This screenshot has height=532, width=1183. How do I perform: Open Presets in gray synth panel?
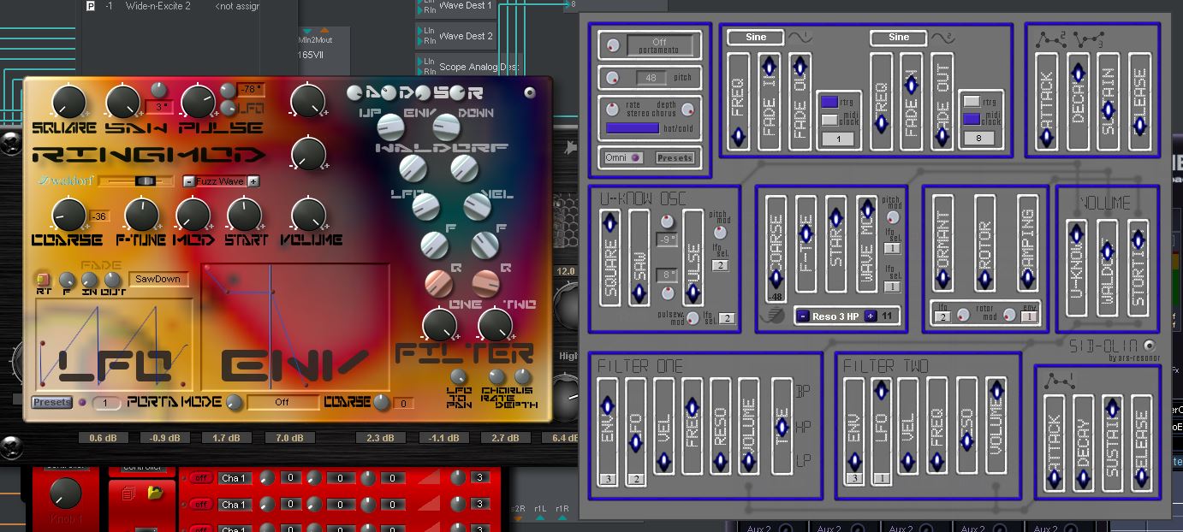[x=675, y=157]
